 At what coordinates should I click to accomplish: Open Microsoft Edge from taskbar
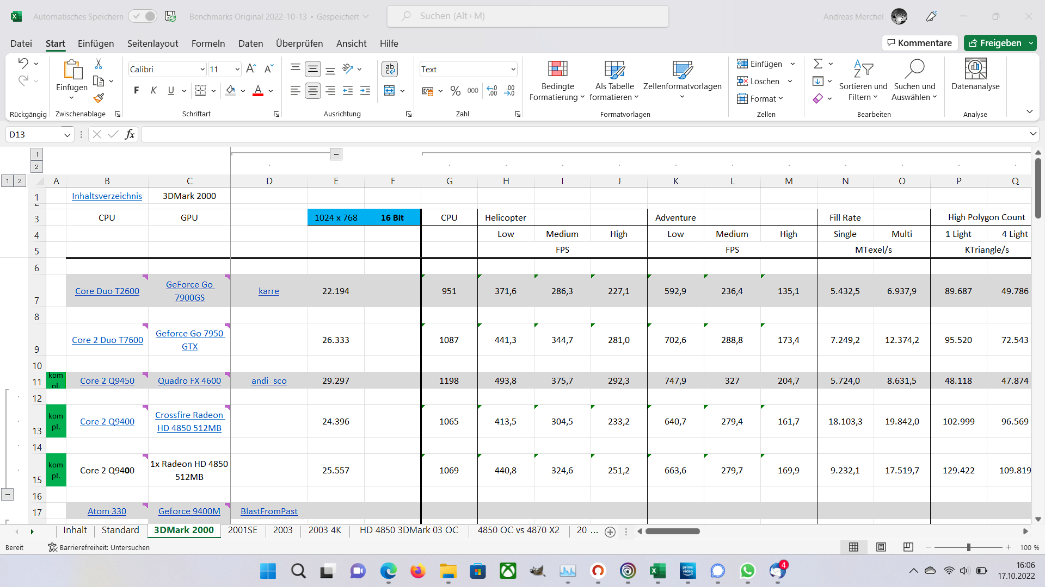388,571
